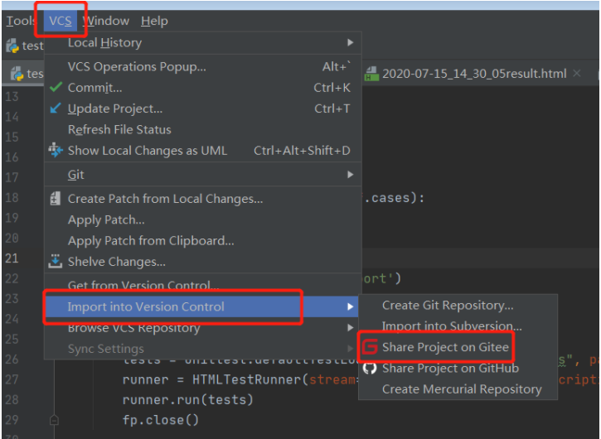
Task: Click the fold marker at line 29
Action: click(54, 420)
